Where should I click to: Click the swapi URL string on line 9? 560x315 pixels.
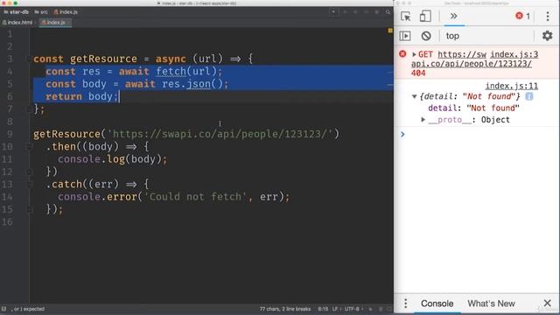[220, 134]
